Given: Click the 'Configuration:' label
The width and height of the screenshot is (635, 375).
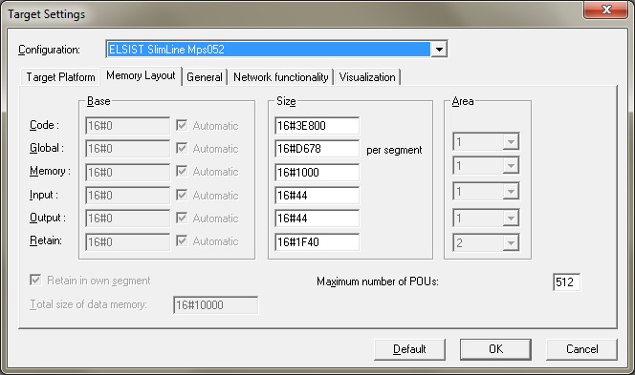Looking at the screenshot, I should click(49, 50).
